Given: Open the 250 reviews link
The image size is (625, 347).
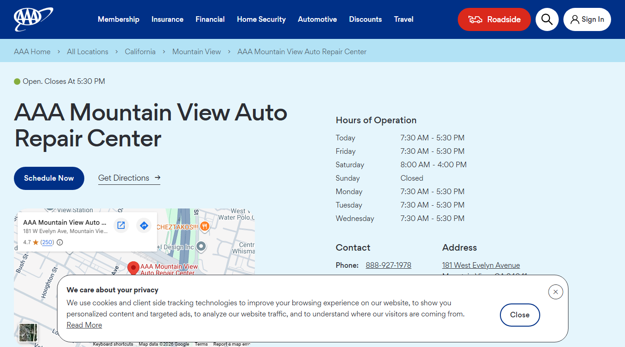Looking at the screenshot, I should [x=47, y=242].
